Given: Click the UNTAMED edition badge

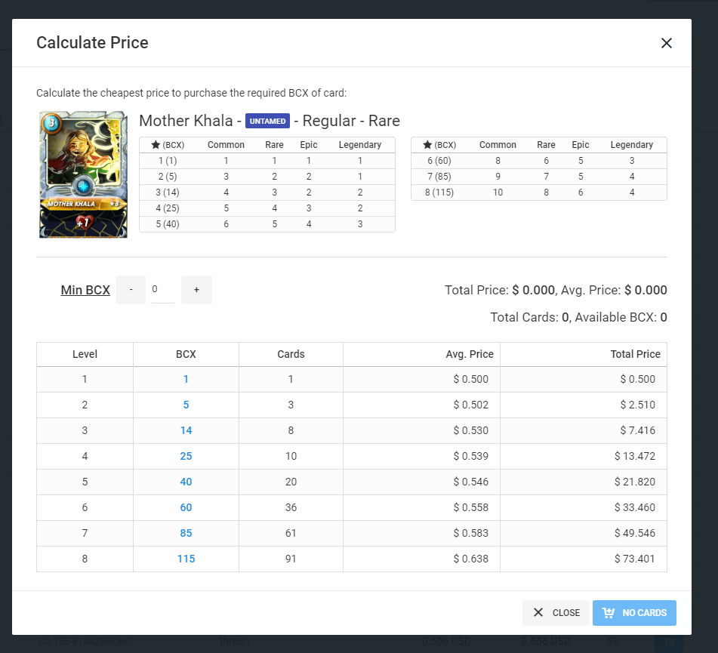Looking at the screenshot, I should pyautogui.click(x=267, y=122).
